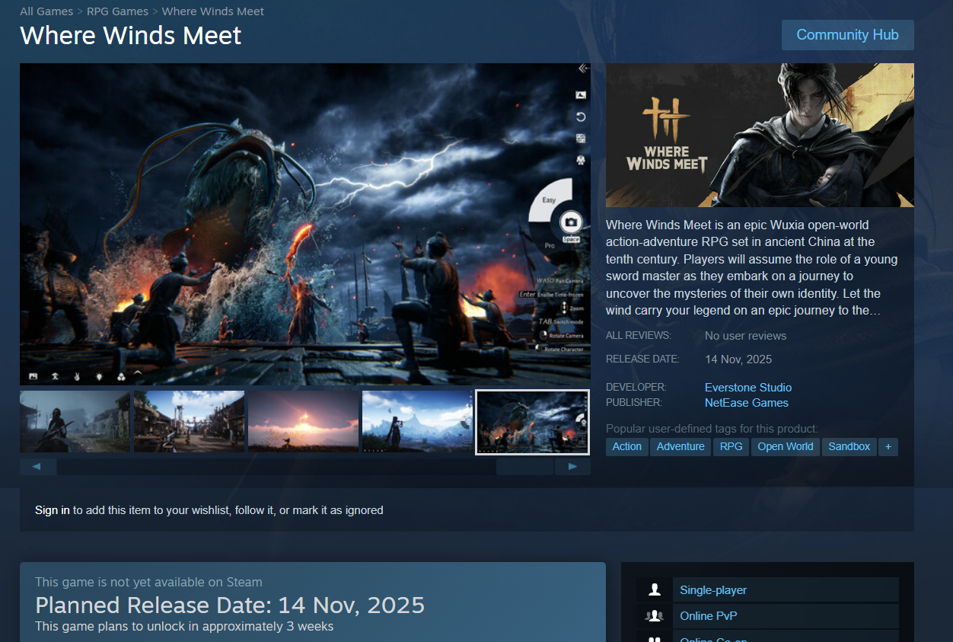Click Where Winds Meet breadcrumb link

point(213,11)
